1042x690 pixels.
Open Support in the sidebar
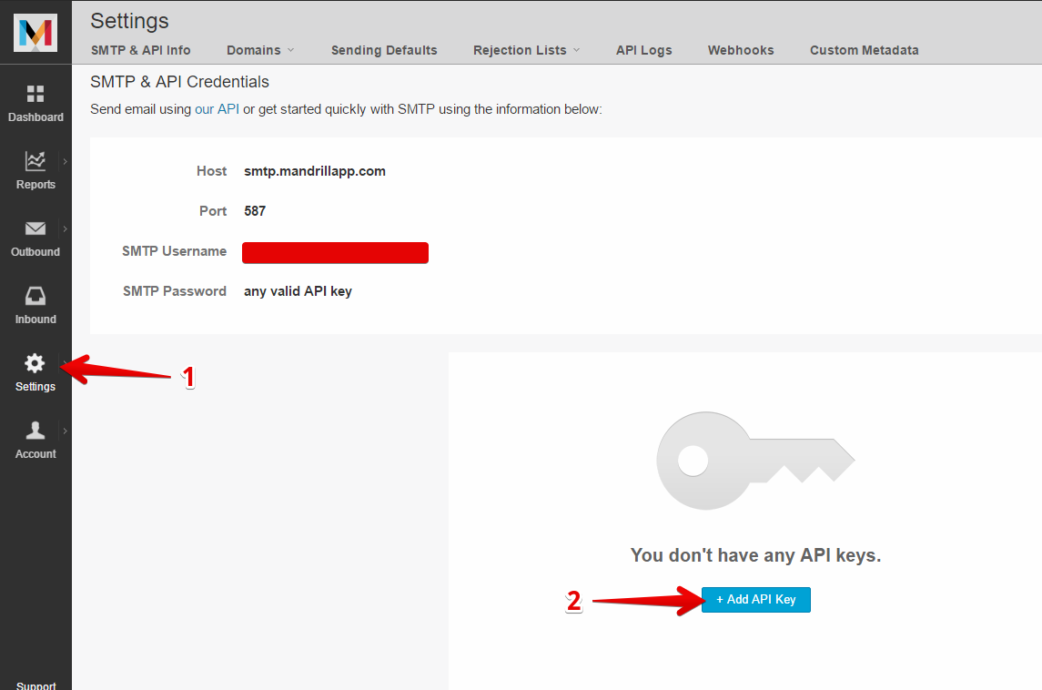(x=35, y=685)
